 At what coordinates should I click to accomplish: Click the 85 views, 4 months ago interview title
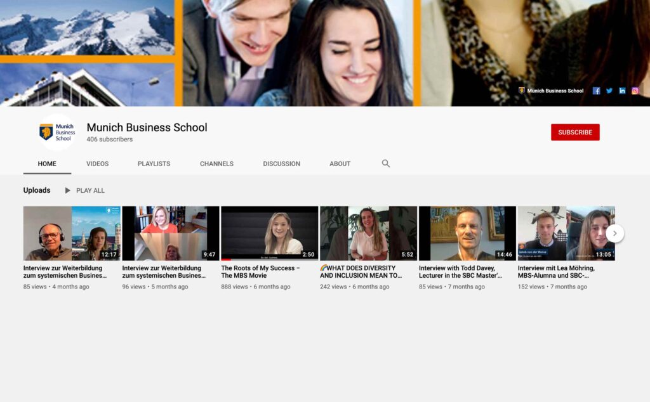[65, 271]
